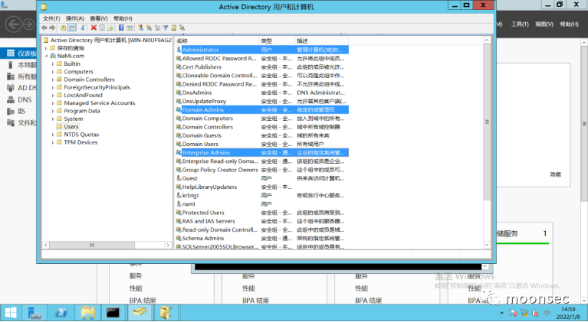Click vertical scrollbar down arrow in user list
This screenshot has width=588, height=322.
pyautogui.click(x=487, y=245)
